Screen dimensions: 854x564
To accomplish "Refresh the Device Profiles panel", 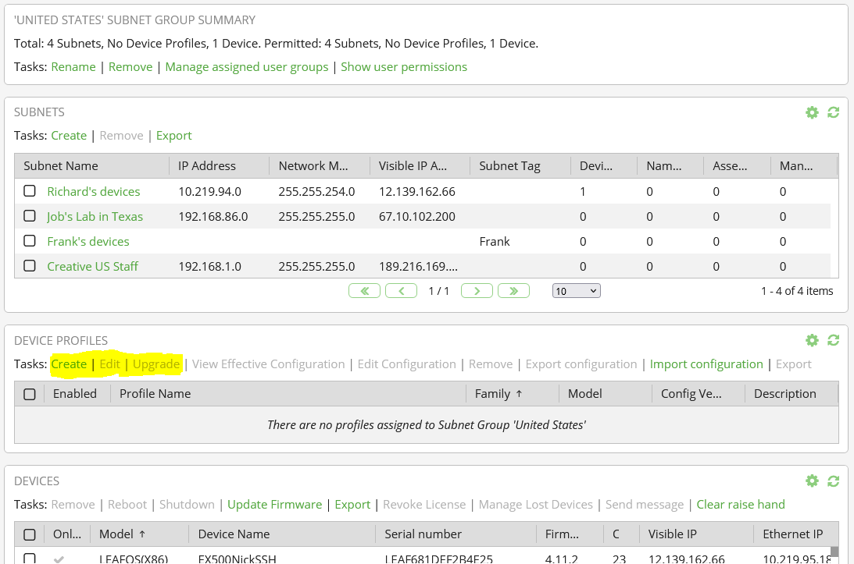I will (x=833, y=340).
